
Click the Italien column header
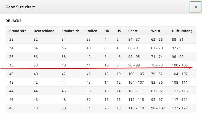coord(92,31)
